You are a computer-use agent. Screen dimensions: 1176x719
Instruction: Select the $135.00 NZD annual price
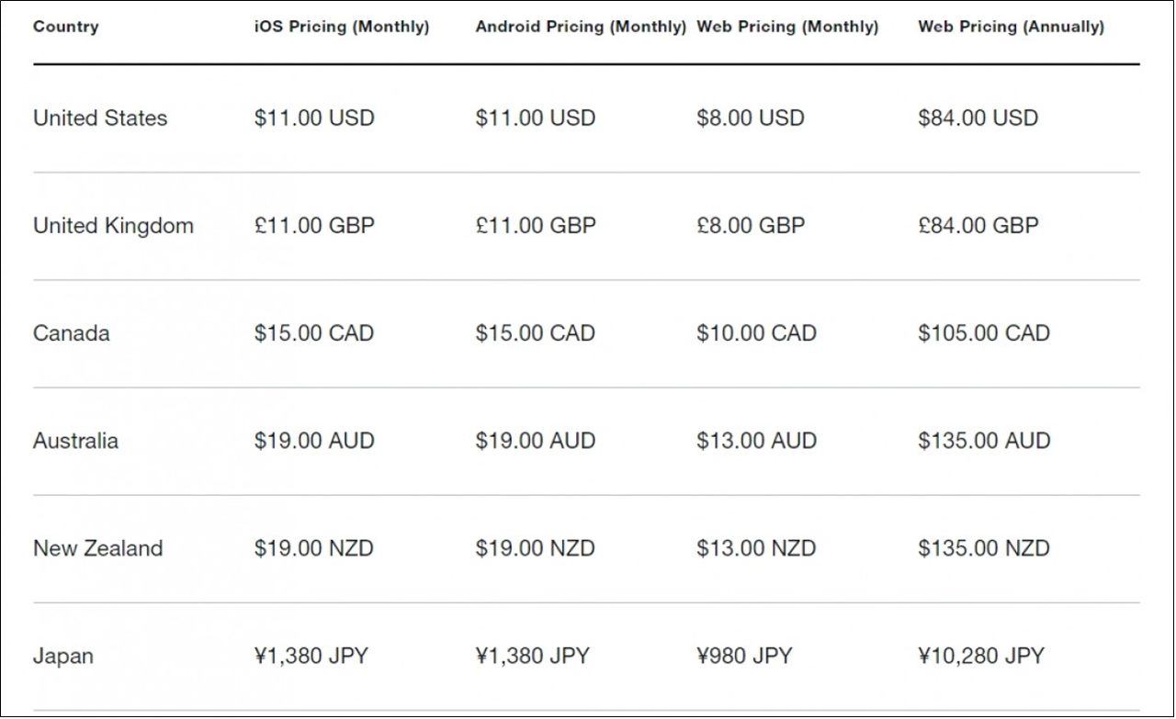point(983,548)
